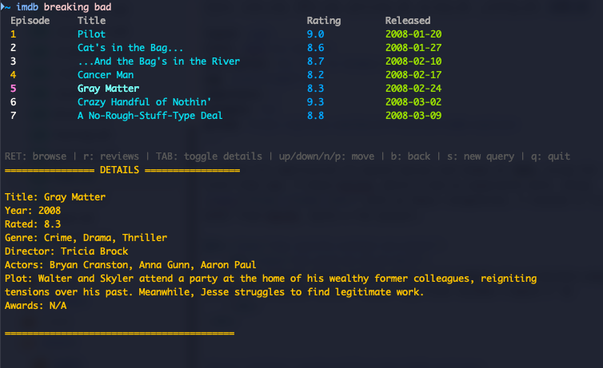Click release date 2008-01-27

coord(413,48)
